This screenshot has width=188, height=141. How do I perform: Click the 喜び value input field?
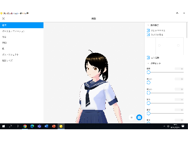[179, 110]
